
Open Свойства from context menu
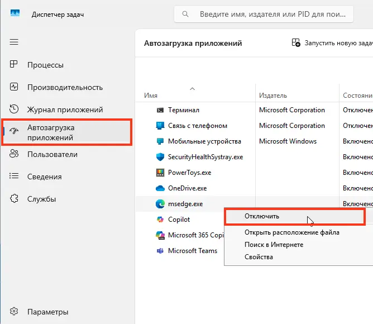click(259, 257)
